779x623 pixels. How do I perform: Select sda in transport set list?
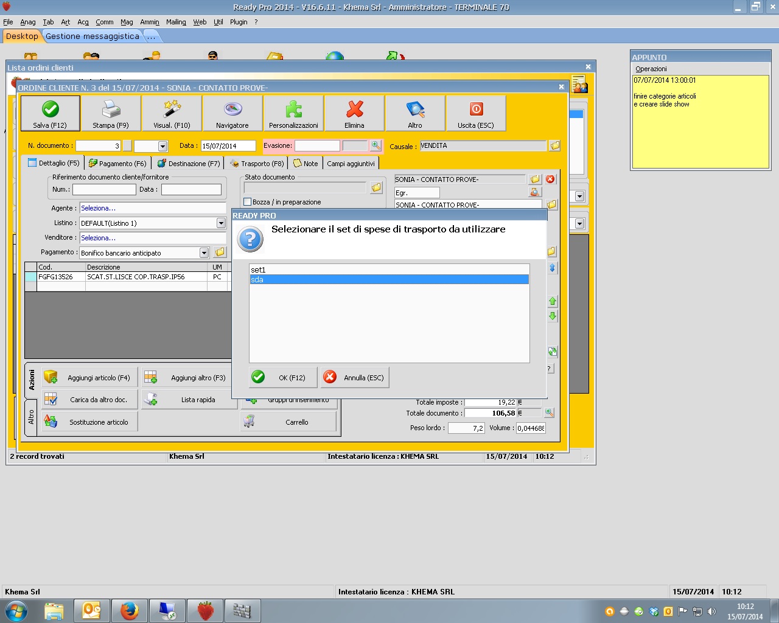[389, 279]
